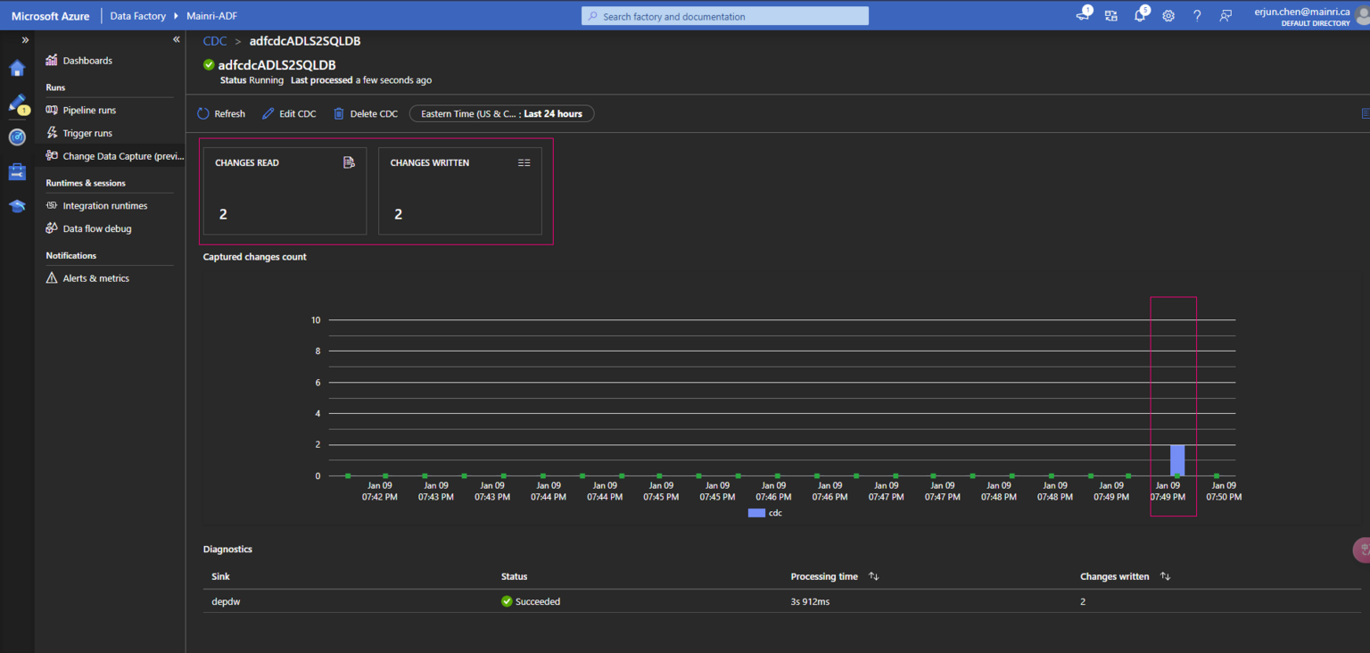The height and width of the screenshot is (653, 1370).
Task: Expand the sidebar with the double-arrow chevron
Action: pos(24,39)
